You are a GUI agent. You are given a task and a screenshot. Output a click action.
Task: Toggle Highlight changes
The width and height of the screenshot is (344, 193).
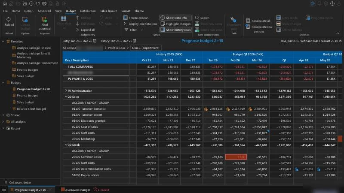point(176,24)
